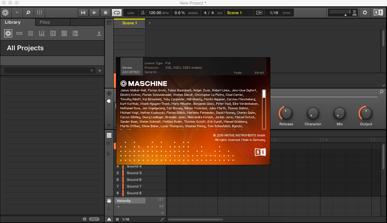Select the Velocity modulation lane
Screen dimensions: 387x223
(130, 201)
